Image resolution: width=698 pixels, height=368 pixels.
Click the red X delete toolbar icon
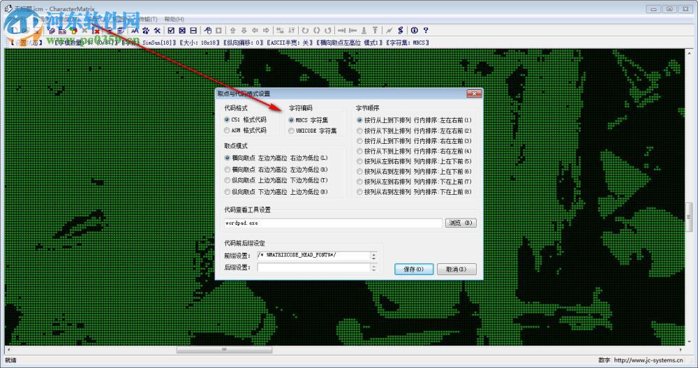(x=96, y=30)
